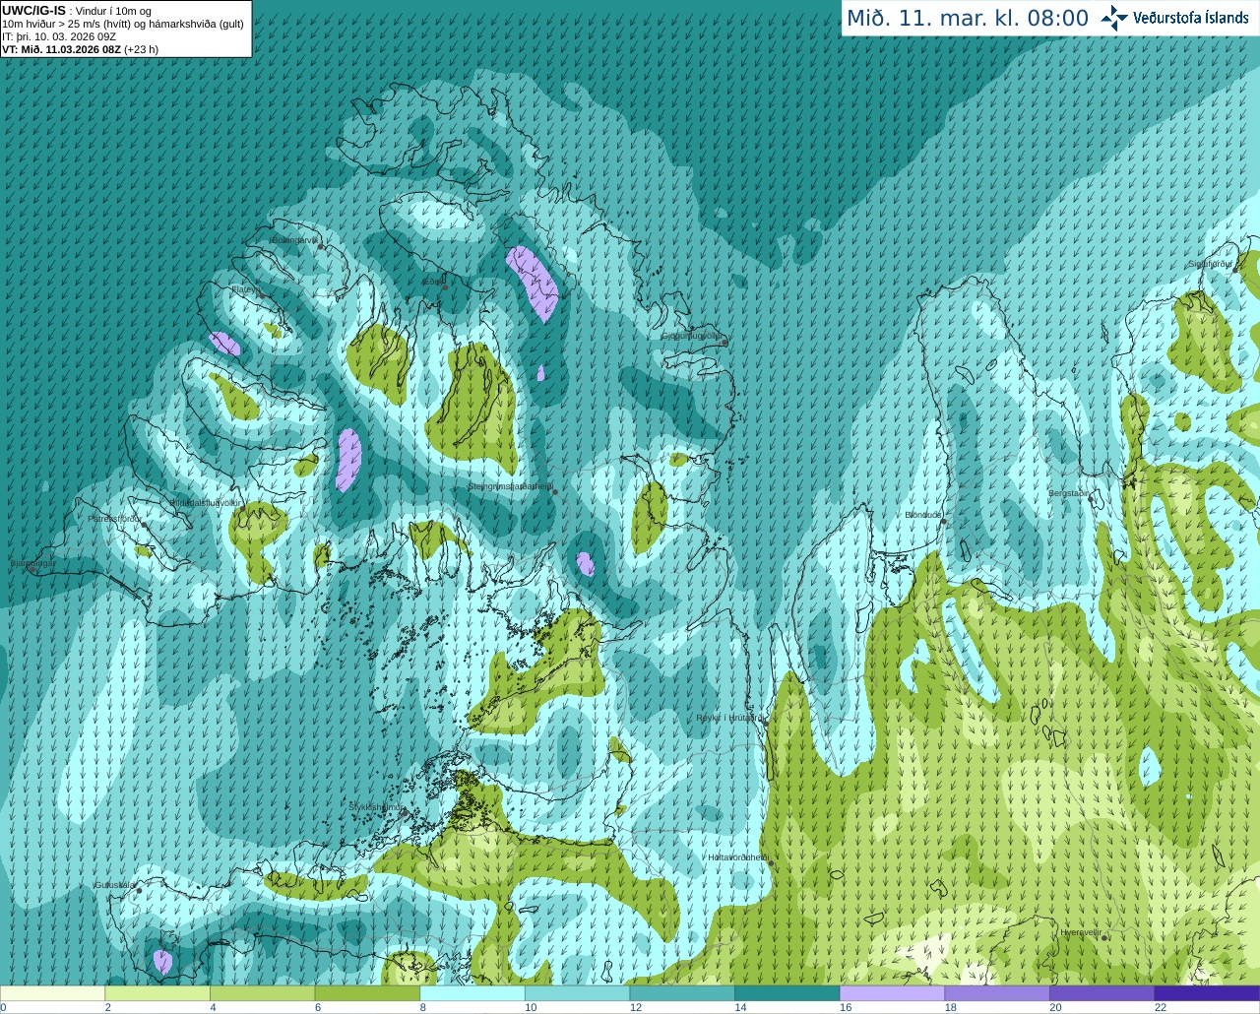The image size is (1260, 1014).
Task: Select the Mið. 11. mar. kl. 08:00 timestamp
Action: tap(968, 19)
